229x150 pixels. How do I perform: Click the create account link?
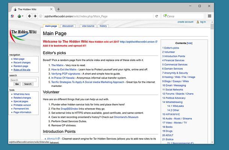point(185,22)
